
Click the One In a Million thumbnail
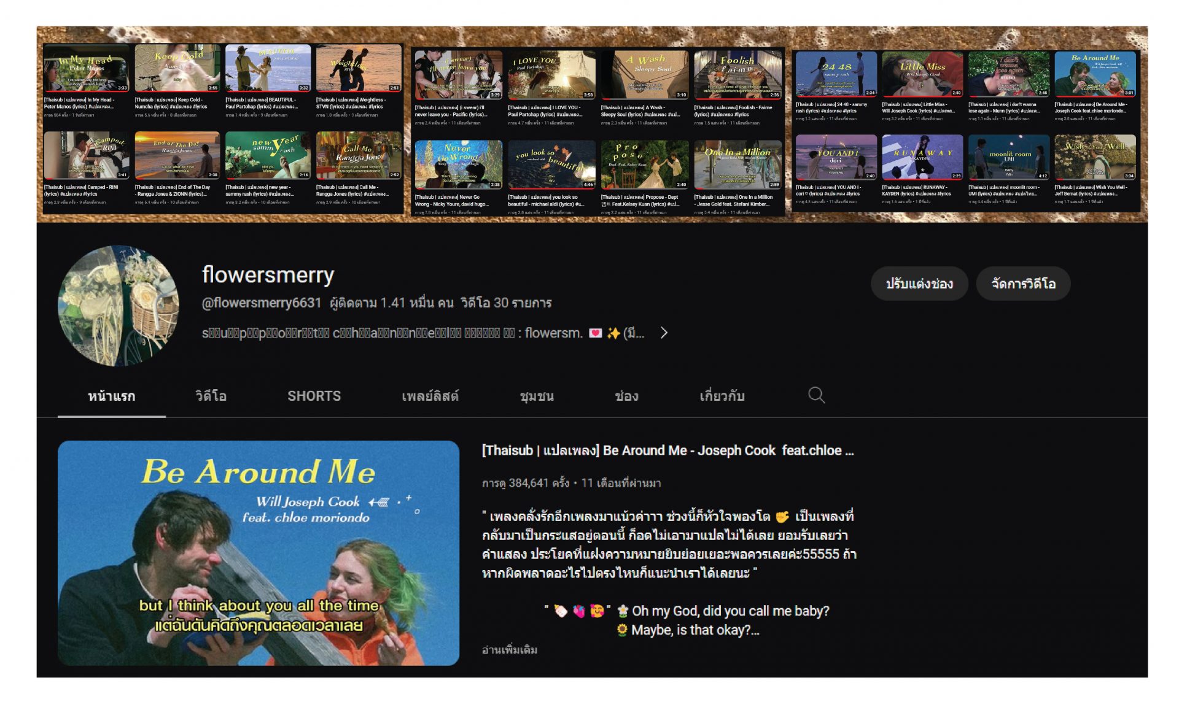coord(737,164)
